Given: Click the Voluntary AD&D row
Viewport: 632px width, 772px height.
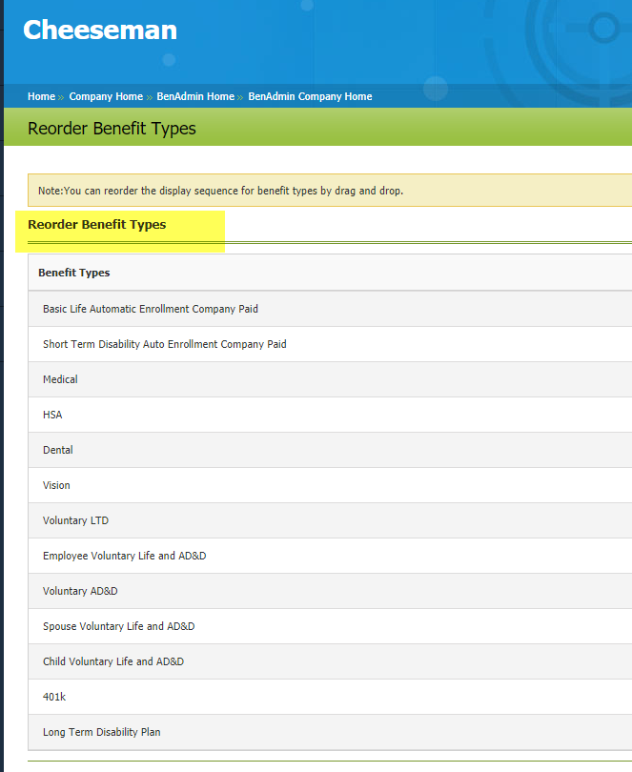Looking at the screenshot, I should tap(80, 591).
